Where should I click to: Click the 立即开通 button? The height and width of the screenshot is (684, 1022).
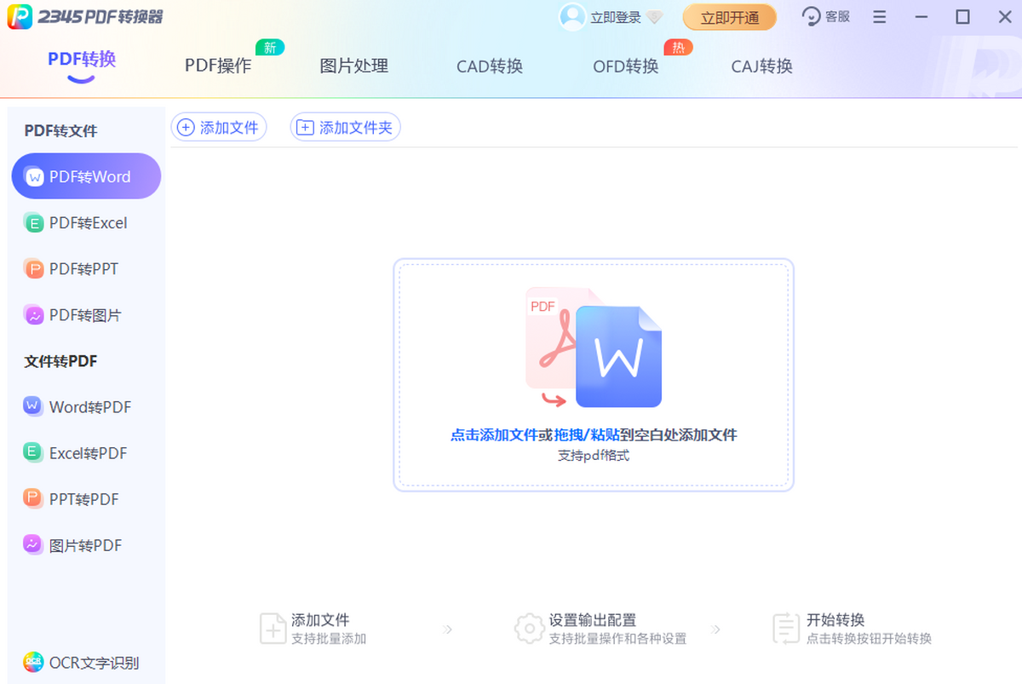coord(730,17)
